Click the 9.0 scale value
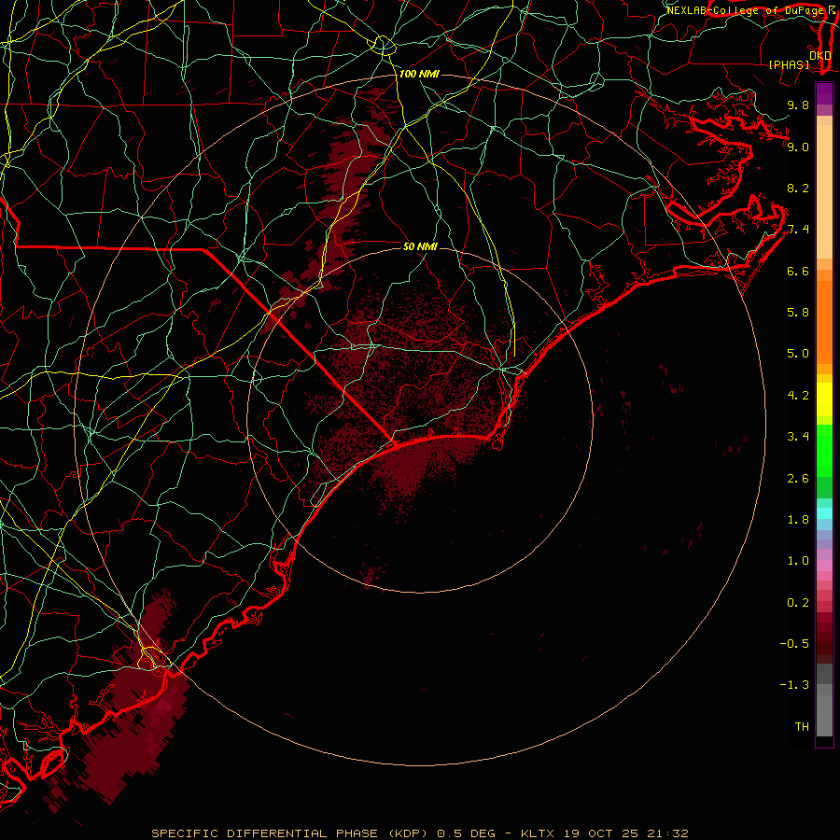840x840 pixels. click(x=798, y=147)
